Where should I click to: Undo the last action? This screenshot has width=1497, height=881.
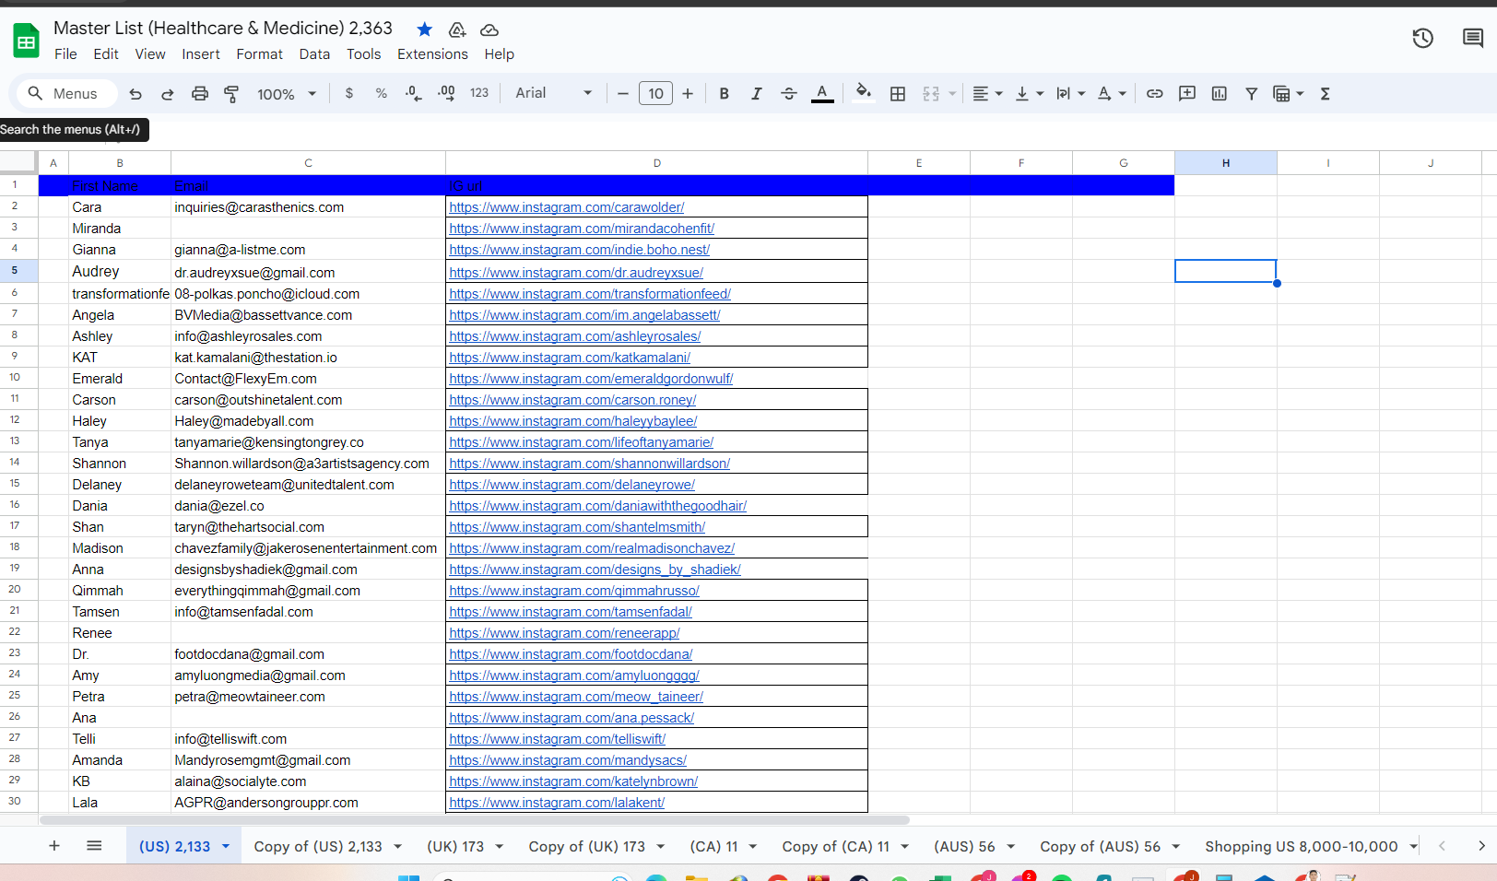tap(136, 94)
